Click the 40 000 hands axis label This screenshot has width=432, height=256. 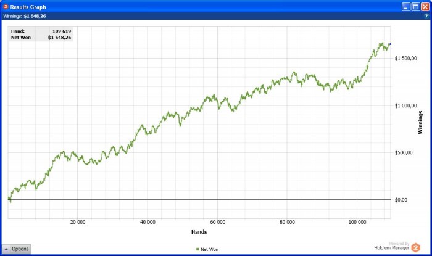147,222
